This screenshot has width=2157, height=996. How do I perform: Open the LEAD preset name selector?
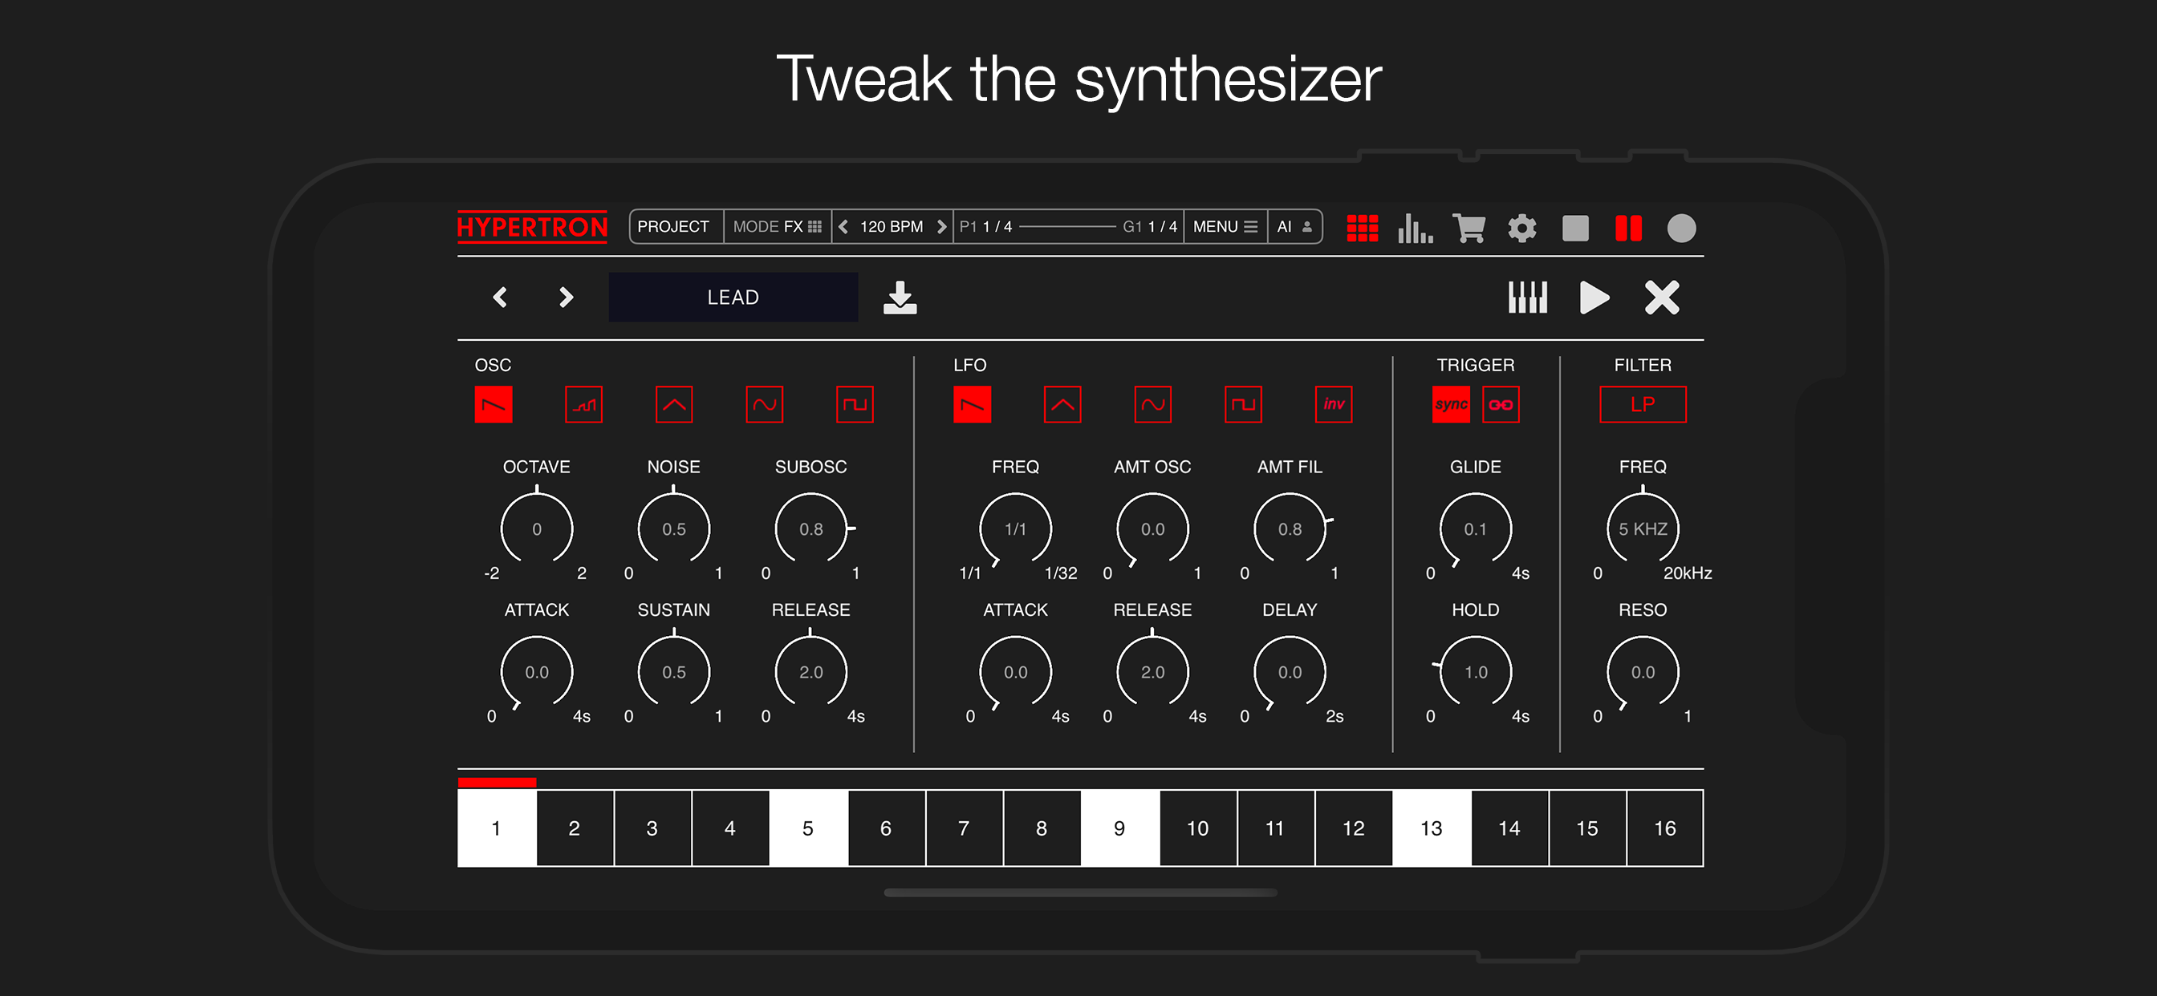tap(733, 298)
